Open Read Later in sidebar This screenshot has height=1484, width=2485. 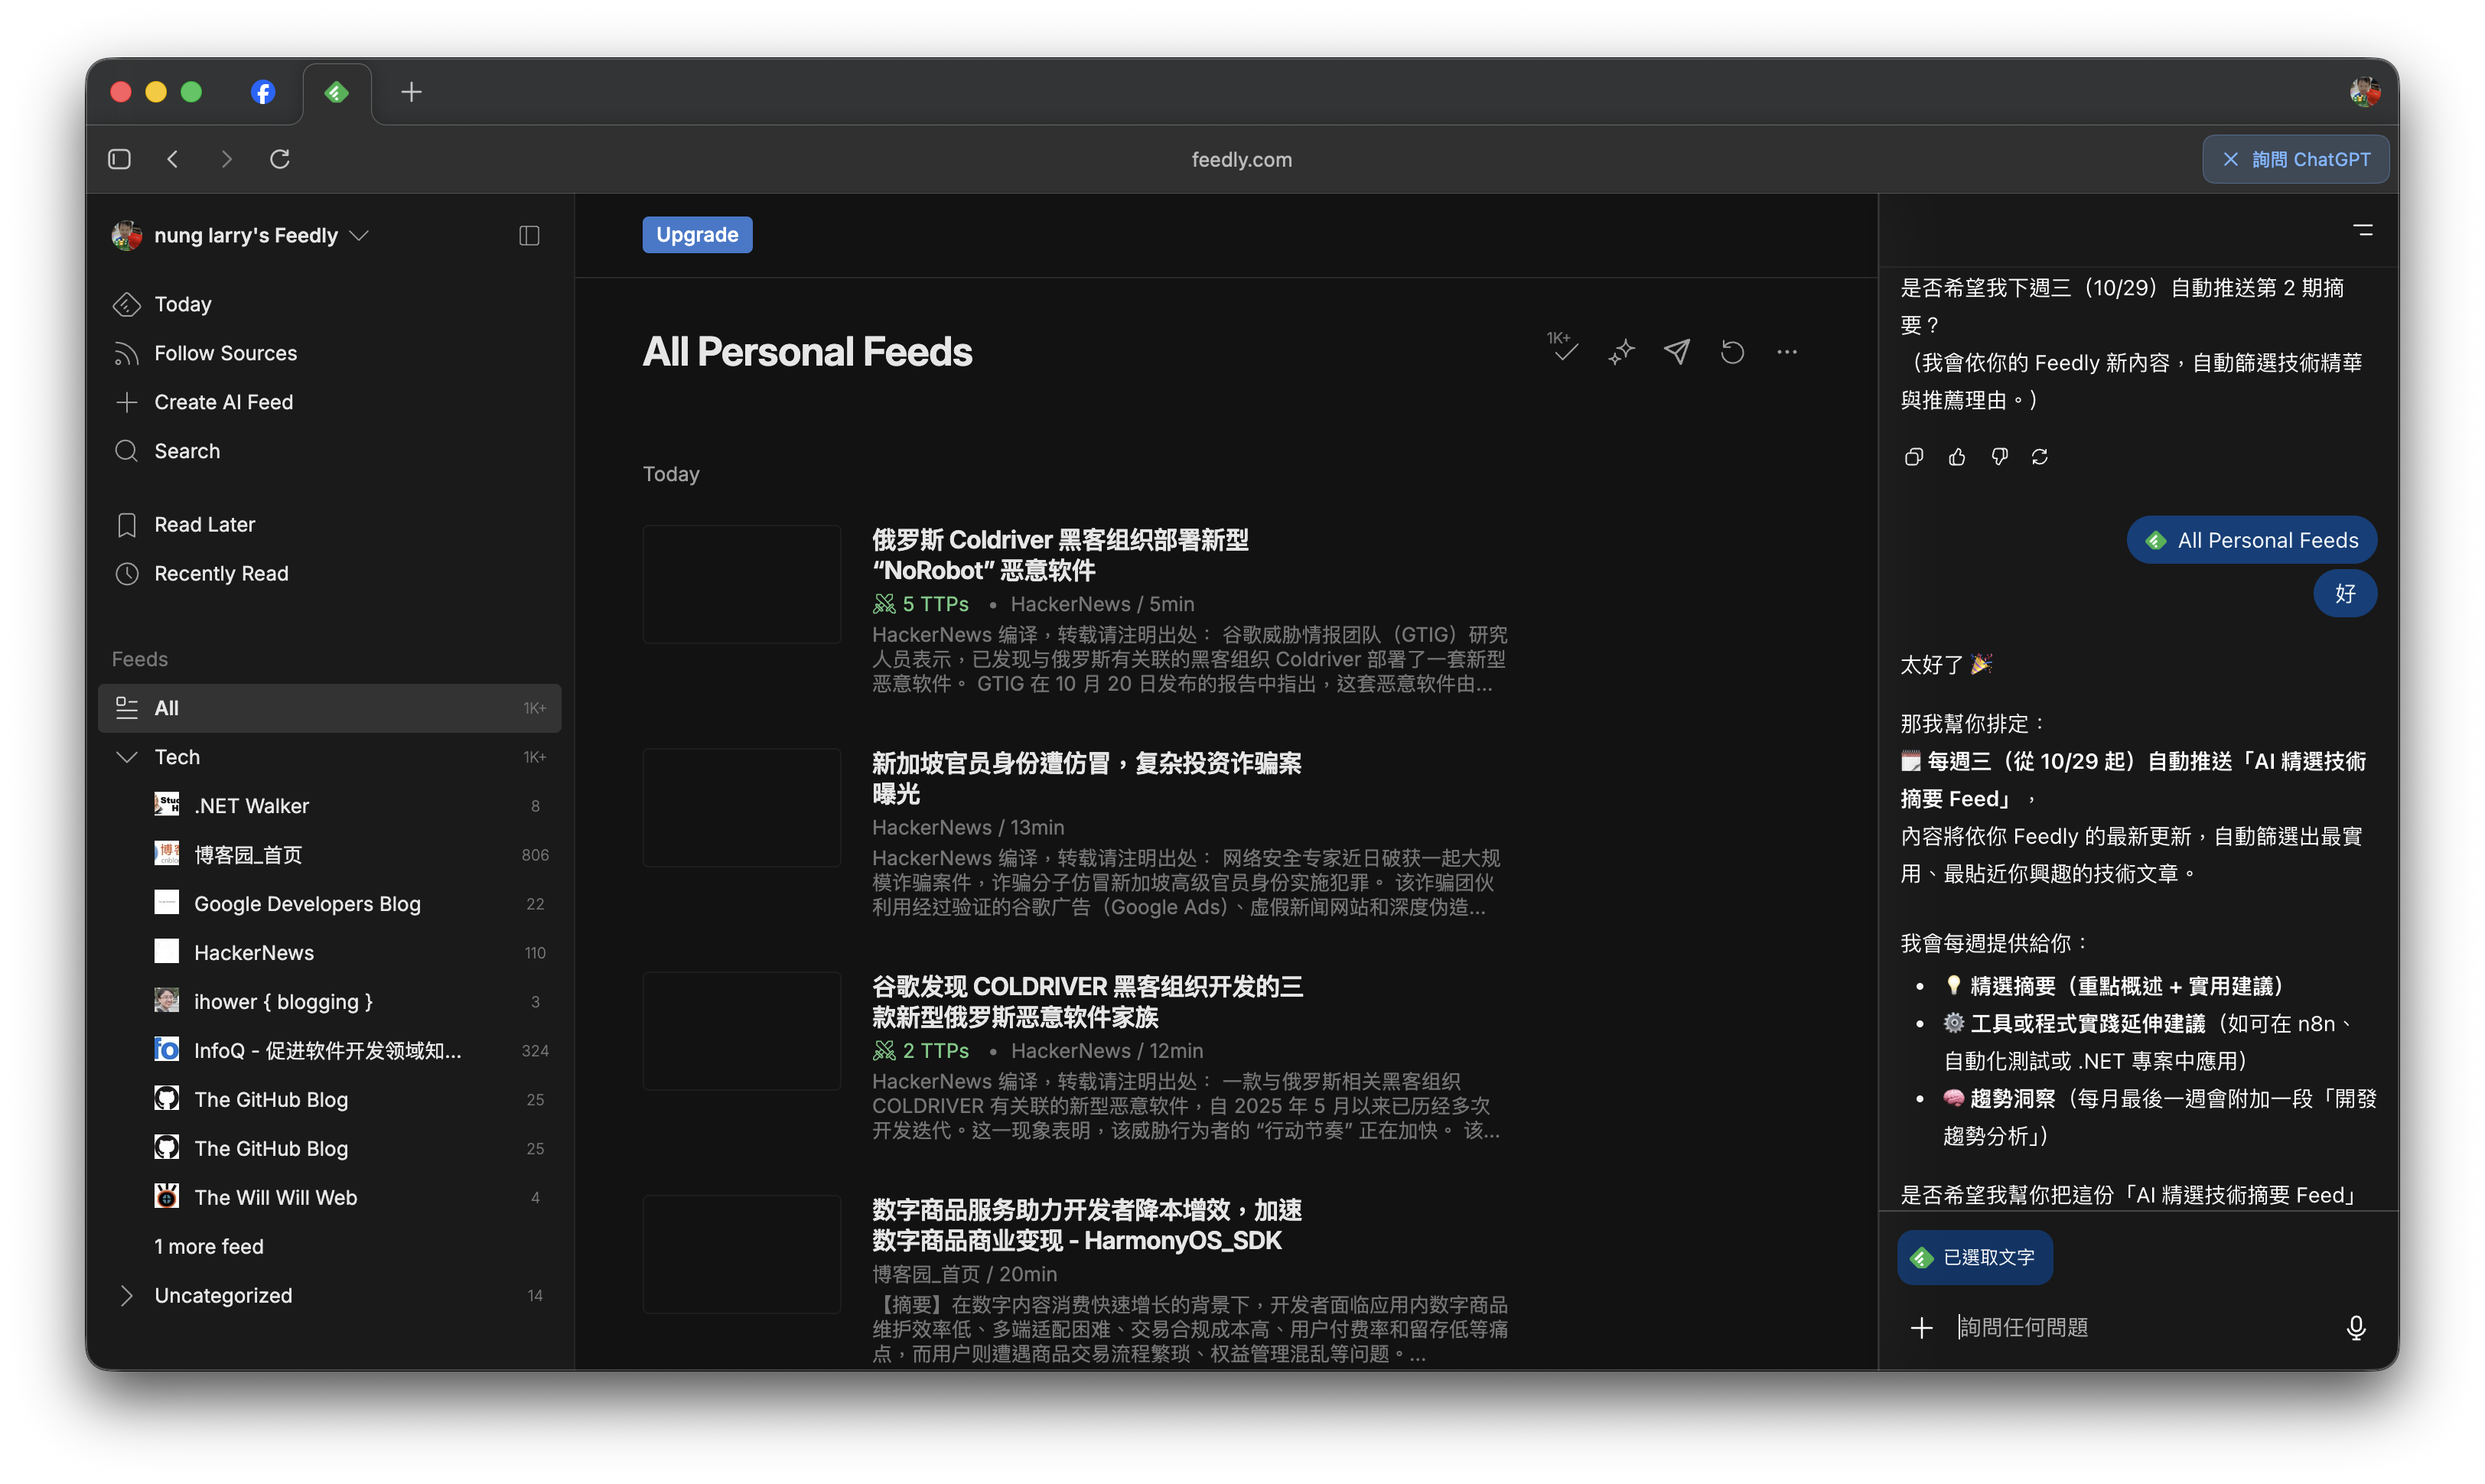point(204,525)
